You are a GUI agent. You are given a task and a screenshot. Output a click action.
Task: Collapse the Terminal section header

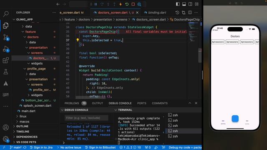point(125,110)
